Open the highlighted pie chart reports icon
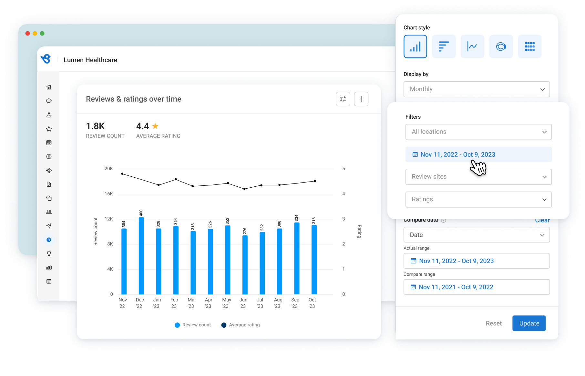 pos(49,240)
